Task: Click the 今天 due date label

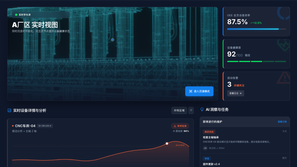Action: pyautogui.click(x=284, y=131)
